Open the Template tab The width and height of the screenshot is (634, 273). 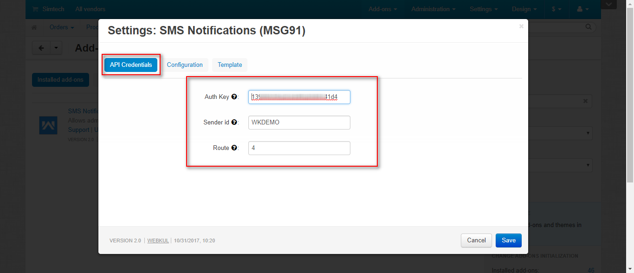[x=230, y=65]
